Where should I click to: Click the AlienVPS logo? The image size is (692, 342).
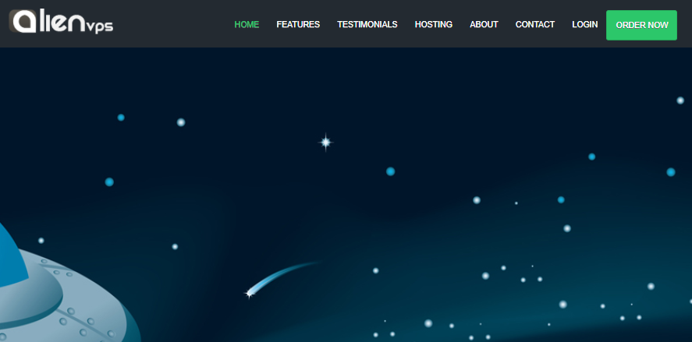pos(61,22)
